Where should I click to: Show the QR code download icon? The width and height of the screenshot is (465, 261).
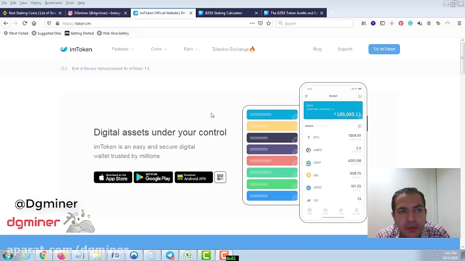[220, 177]
